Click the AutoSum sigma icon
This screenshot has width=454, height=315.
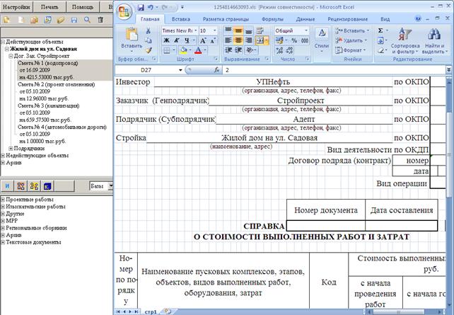380,30
